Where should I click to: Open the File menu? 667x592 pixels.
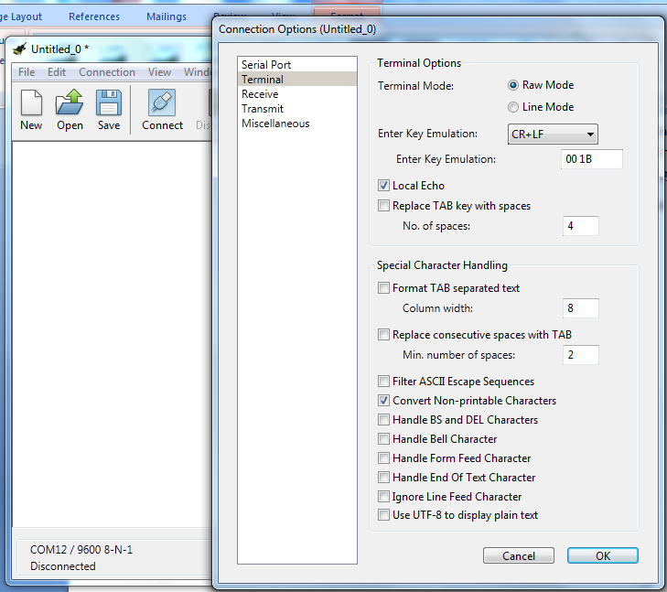(x=27, y=72)
